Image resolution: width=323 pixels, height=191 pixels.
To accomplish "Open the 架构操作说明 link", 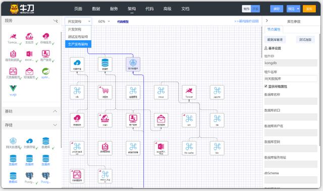I will pyautogui.click(x=247, y=21).
